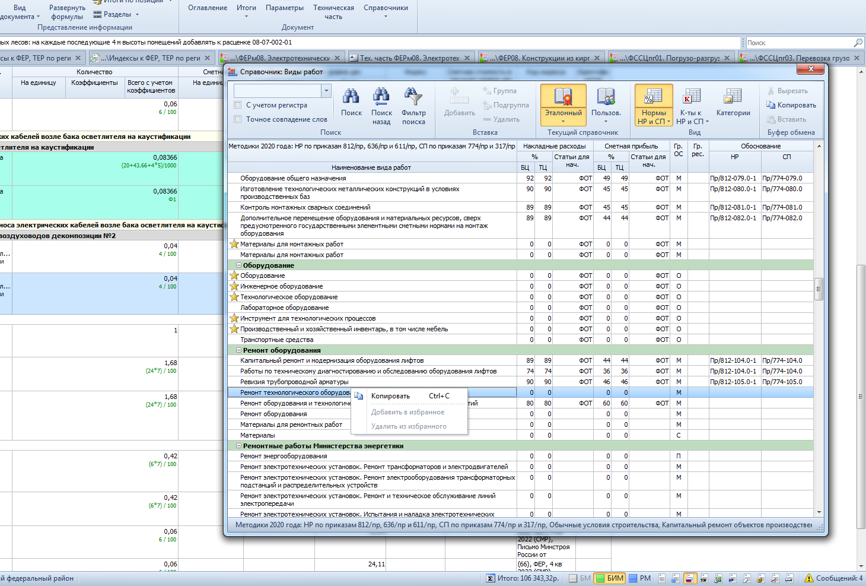
Task: Collapse Ремонтные работы Министерства энергетики group
Action: tap(239, 446)
